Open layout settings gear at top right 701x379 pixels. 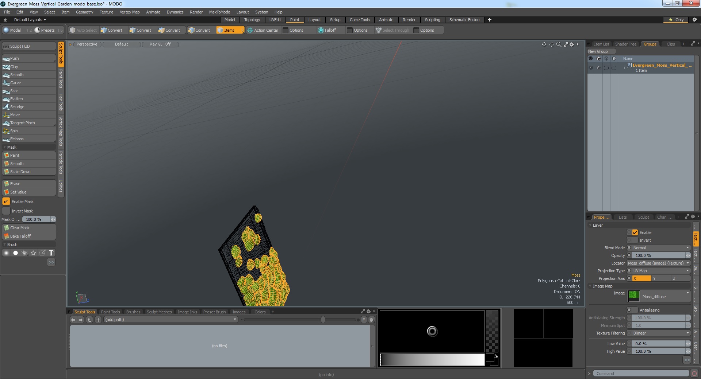(x=694, y=20)
